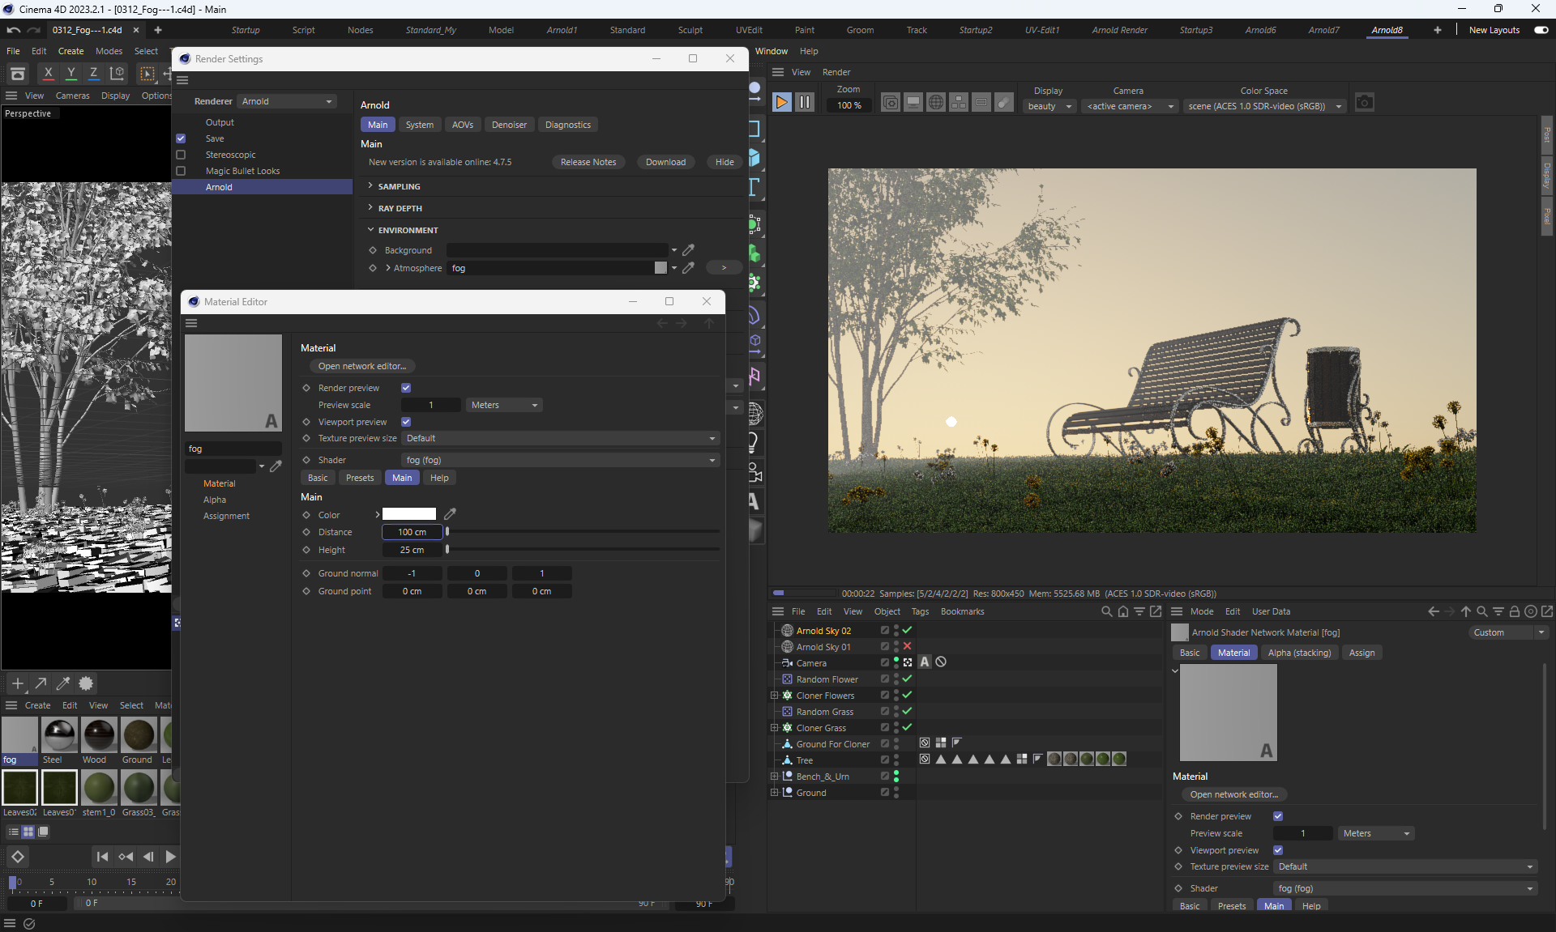Click the eyedropper next to Atmosphere field
1556x932 pixels.
pyautogui.click(x=688, y=268)
